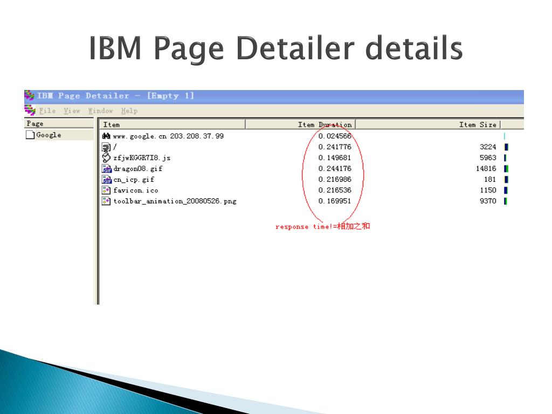Click the script icon for zfjwKGGR7I8.js

click(106, 158)
